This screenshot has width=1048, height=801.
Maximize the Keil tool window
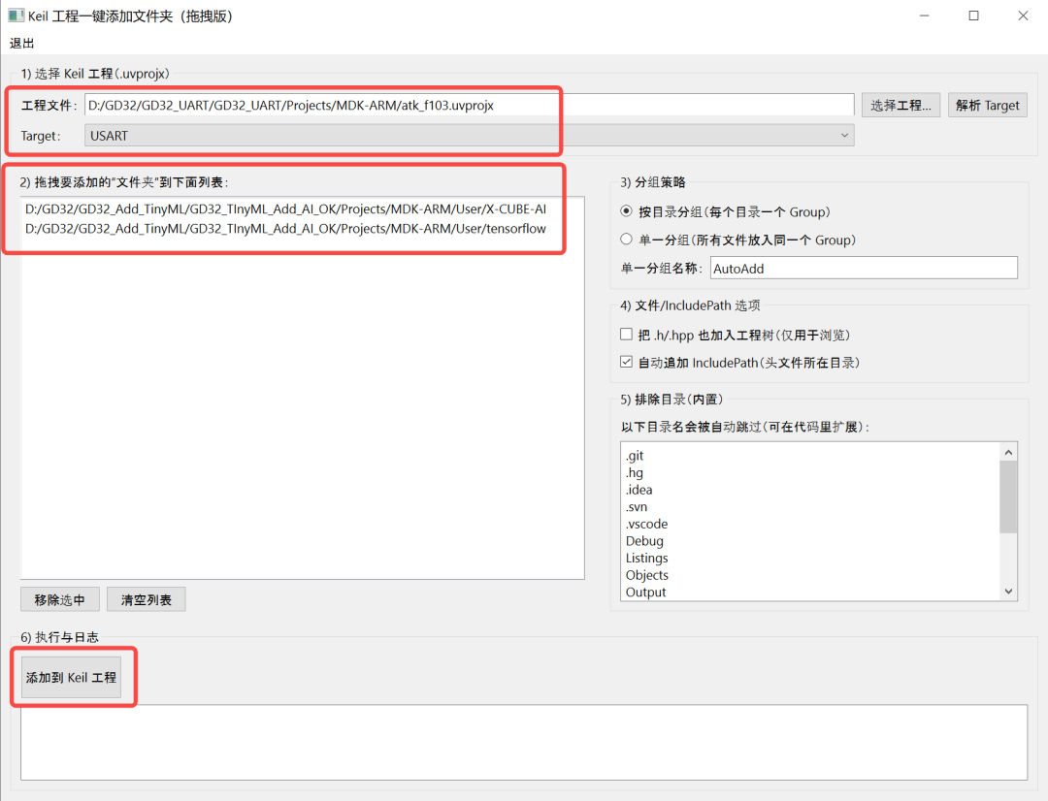pos(974,16)
